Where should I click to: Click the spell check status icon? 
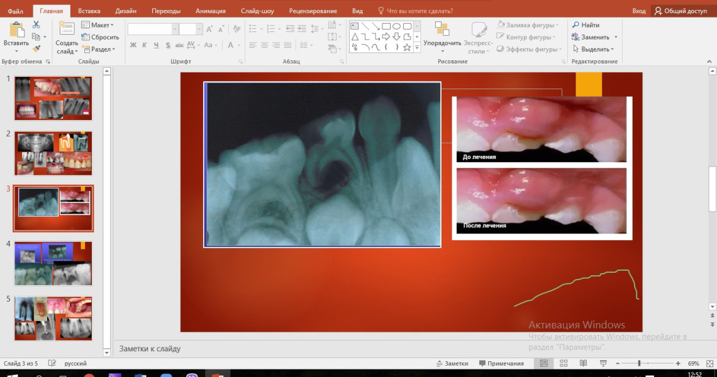pyautogui.click(x=52, y=363)
